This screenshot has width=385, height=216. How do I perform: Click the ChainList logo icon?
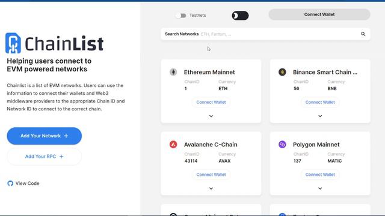pyautogui.click(x=13, y=43)
